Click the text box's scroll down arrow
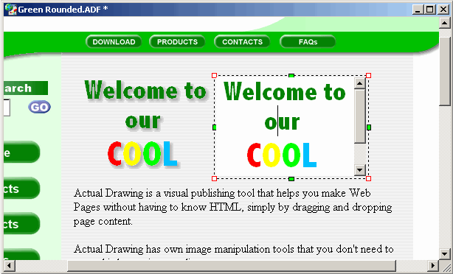The height and width of the screenshot is (274, 453). click(x=360, y=170)
